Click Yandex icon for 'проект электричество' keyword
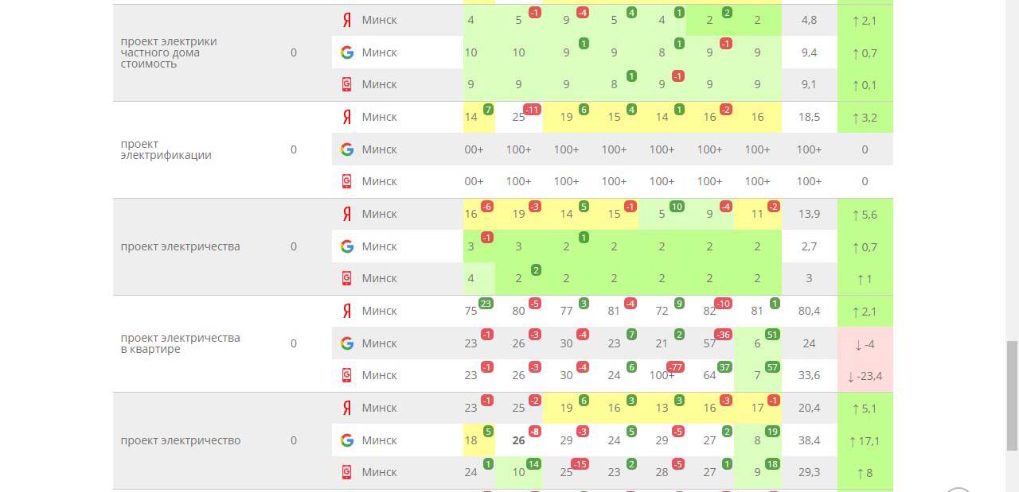The width and height of the screenshot is (1019, 492). click(346, 408)
